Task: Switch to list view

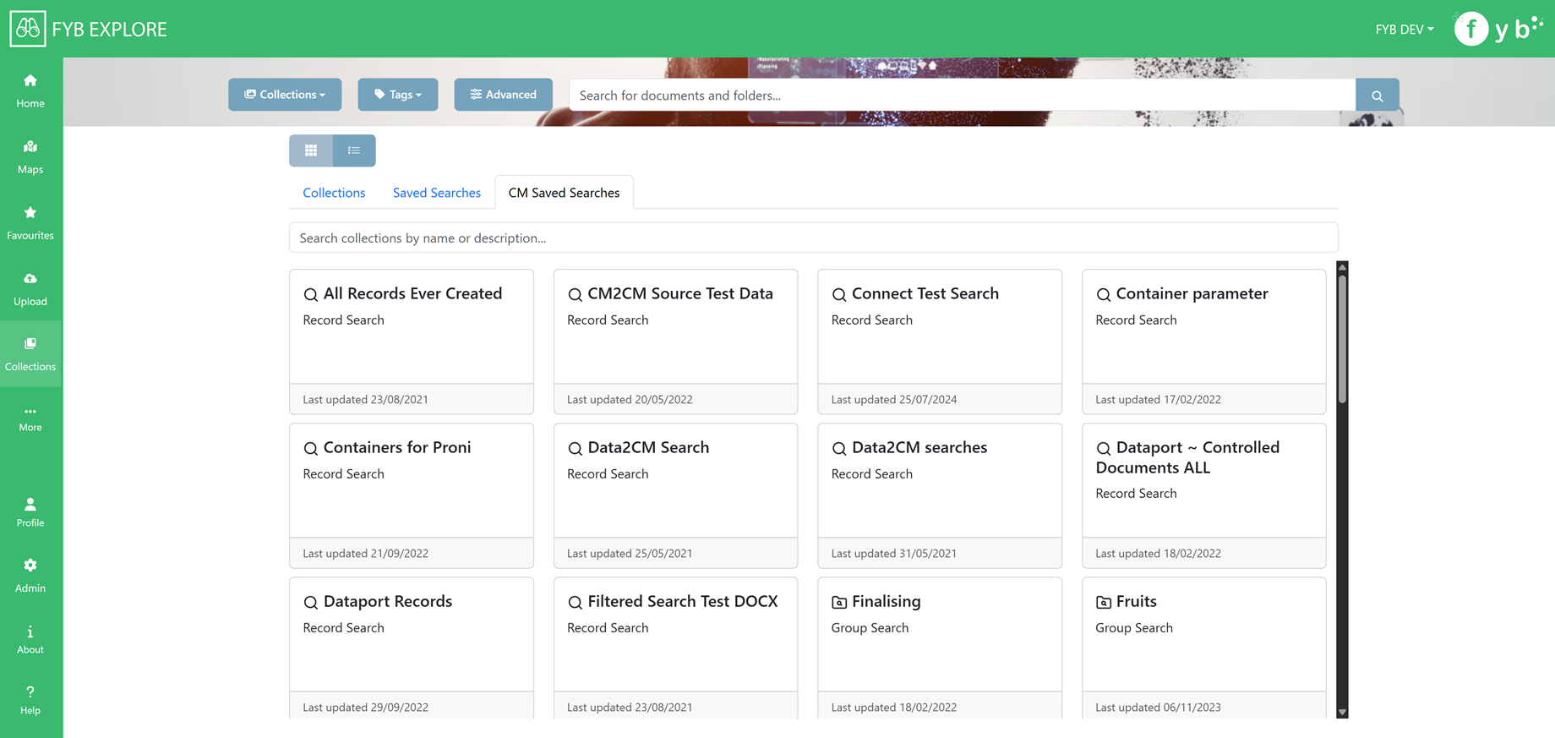Action: pos(354,150)
